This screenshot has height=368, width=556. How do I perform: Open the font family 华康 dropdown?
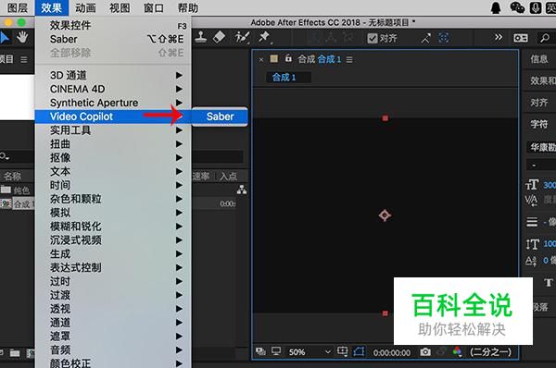point(542,147)
